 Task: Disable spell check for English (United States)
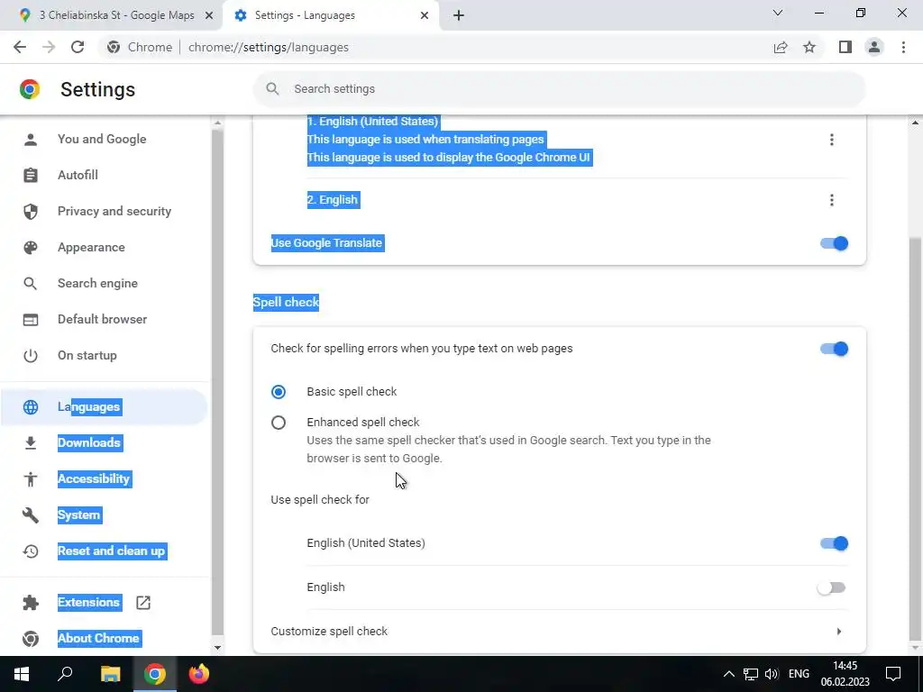834,543
